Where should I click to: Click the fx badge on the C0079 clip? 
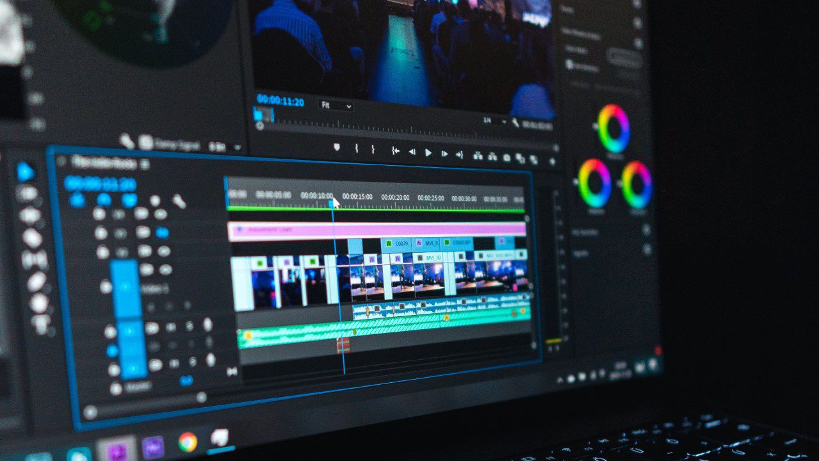tap(389, 242)
